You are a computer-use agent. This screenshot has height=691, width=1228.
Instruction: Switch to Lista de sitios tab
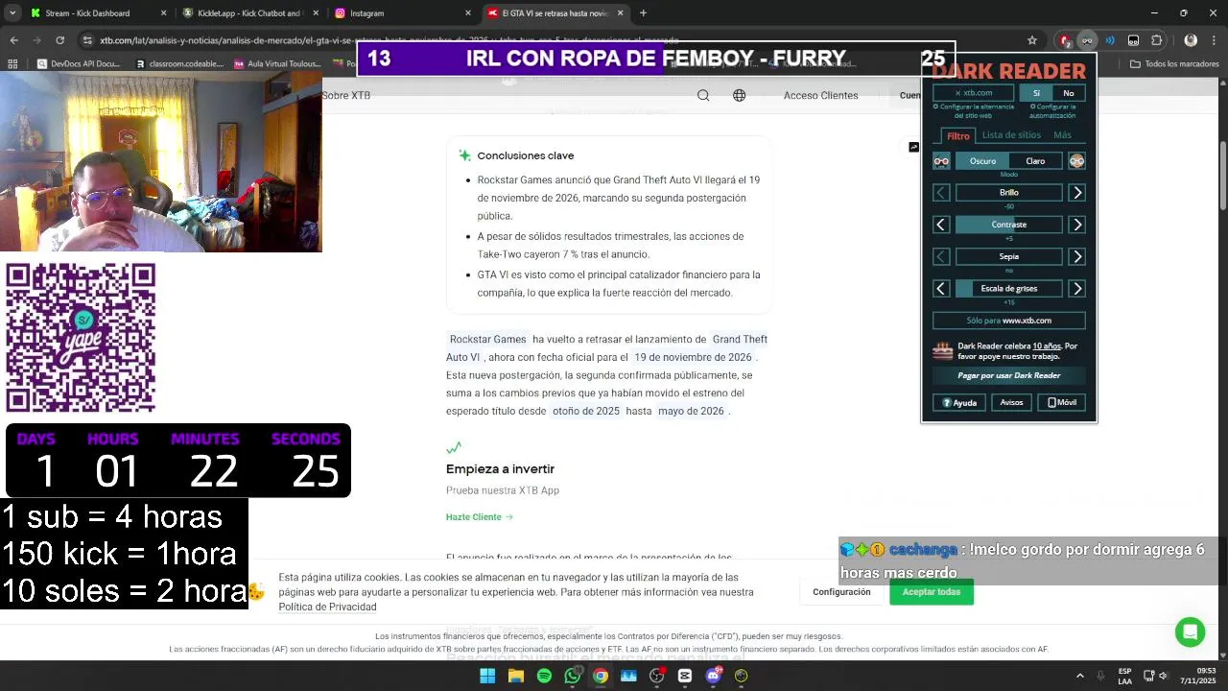click(1011, 135)
